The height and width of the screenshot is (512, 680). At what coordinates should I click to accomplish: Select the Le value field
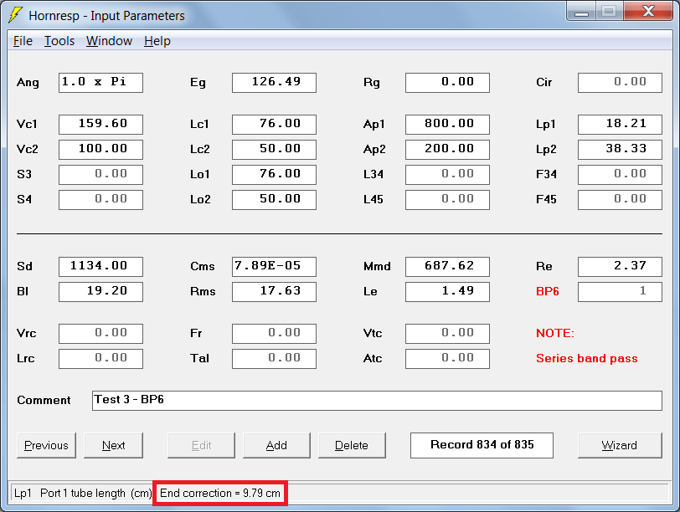tap(447, 292)
